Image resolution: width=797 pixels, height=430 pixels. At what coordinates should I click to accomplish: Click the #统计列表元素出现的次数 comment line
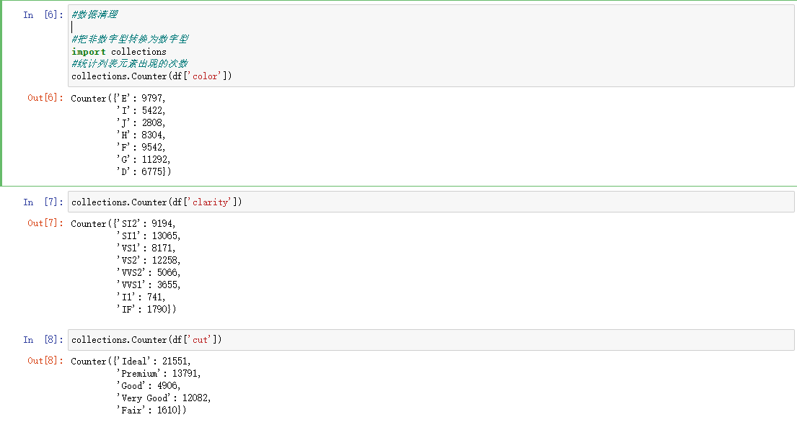tap(130, 64)
